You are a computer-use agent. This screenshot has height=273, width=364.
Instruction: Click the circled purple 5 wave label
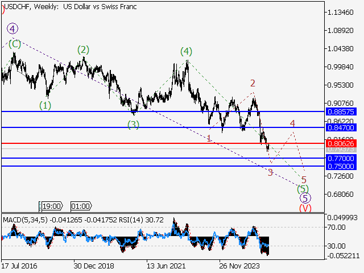(305, 198)
